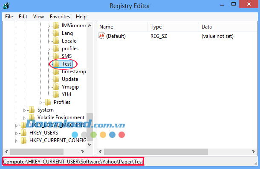The width and height of the screenshot is (260, 169).
Task: Click the folder icon beside capitalized Profiles key
Action: click(x=48, y=102)
